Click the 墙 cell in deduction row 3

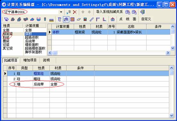point(24,84)
